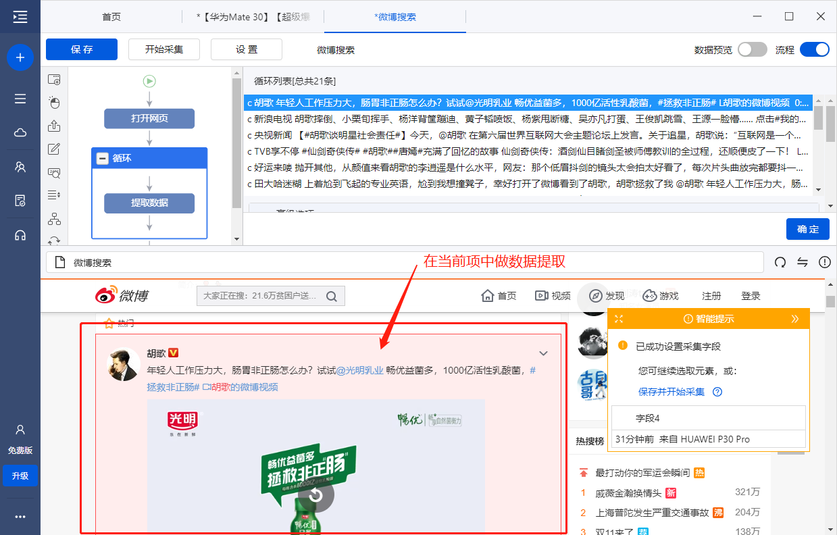Click 胡歌's avatar on the post
837x535 pixels.
(x=124, y=365)
